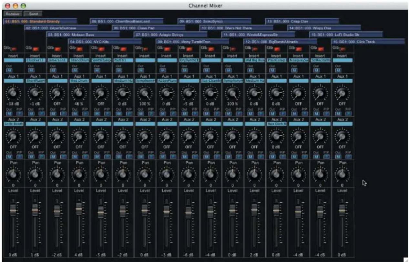Open the 3BandDrum insert selector on channel 04
409x262 pixels.
79,60
